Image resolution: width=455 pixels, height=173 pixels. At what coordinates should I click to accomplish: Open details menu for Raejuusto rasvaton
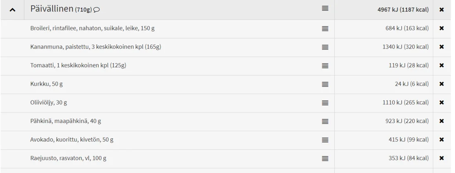point(325,158)
